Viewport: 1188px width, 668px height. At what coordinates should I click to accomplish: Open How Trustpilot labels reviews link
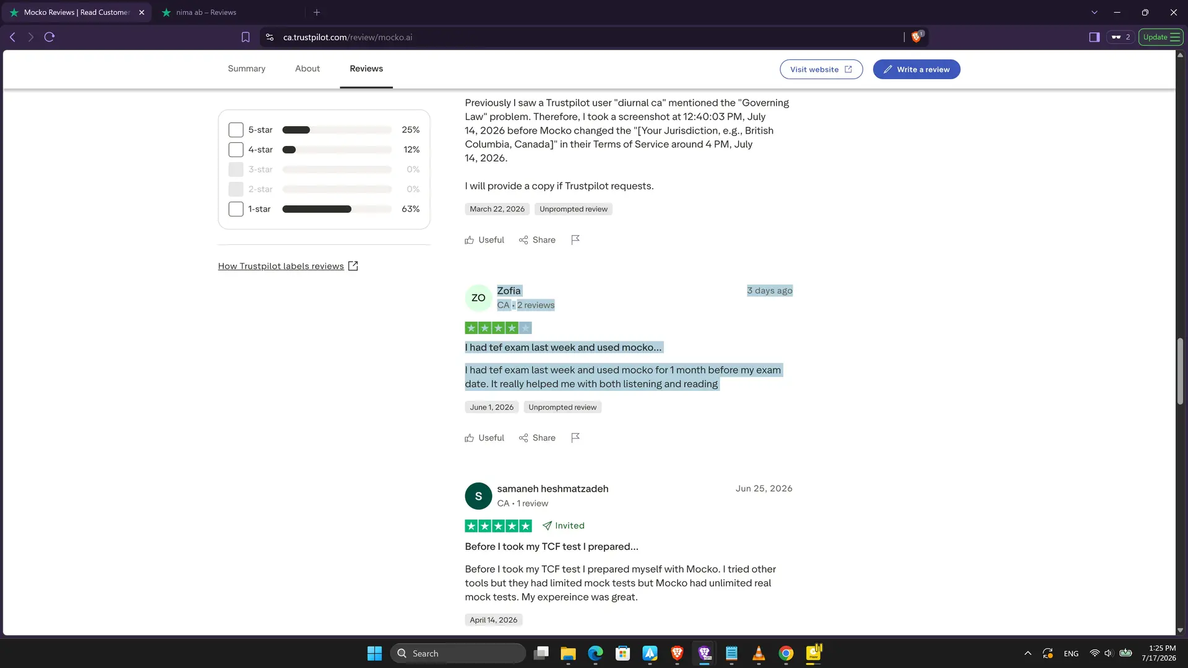(288, 266)
